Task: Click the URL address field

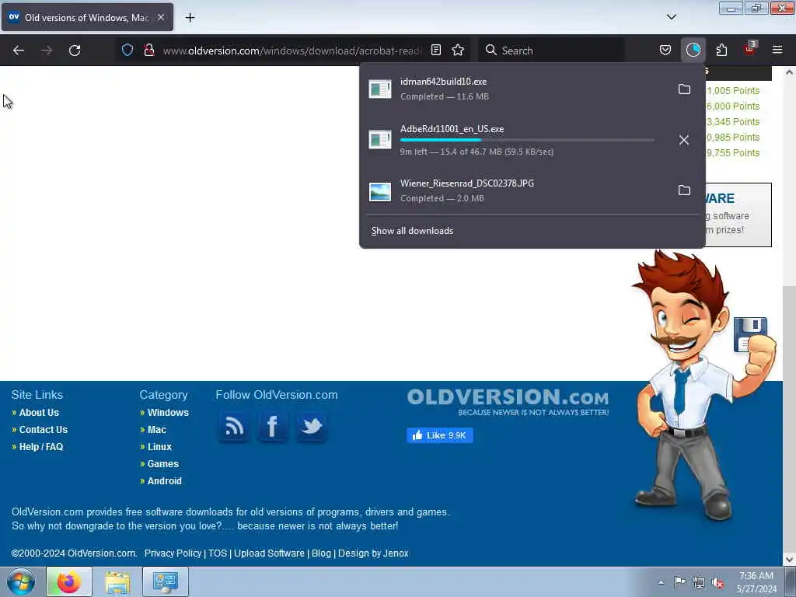Action: pyautogui.click(x=292, y=51)
